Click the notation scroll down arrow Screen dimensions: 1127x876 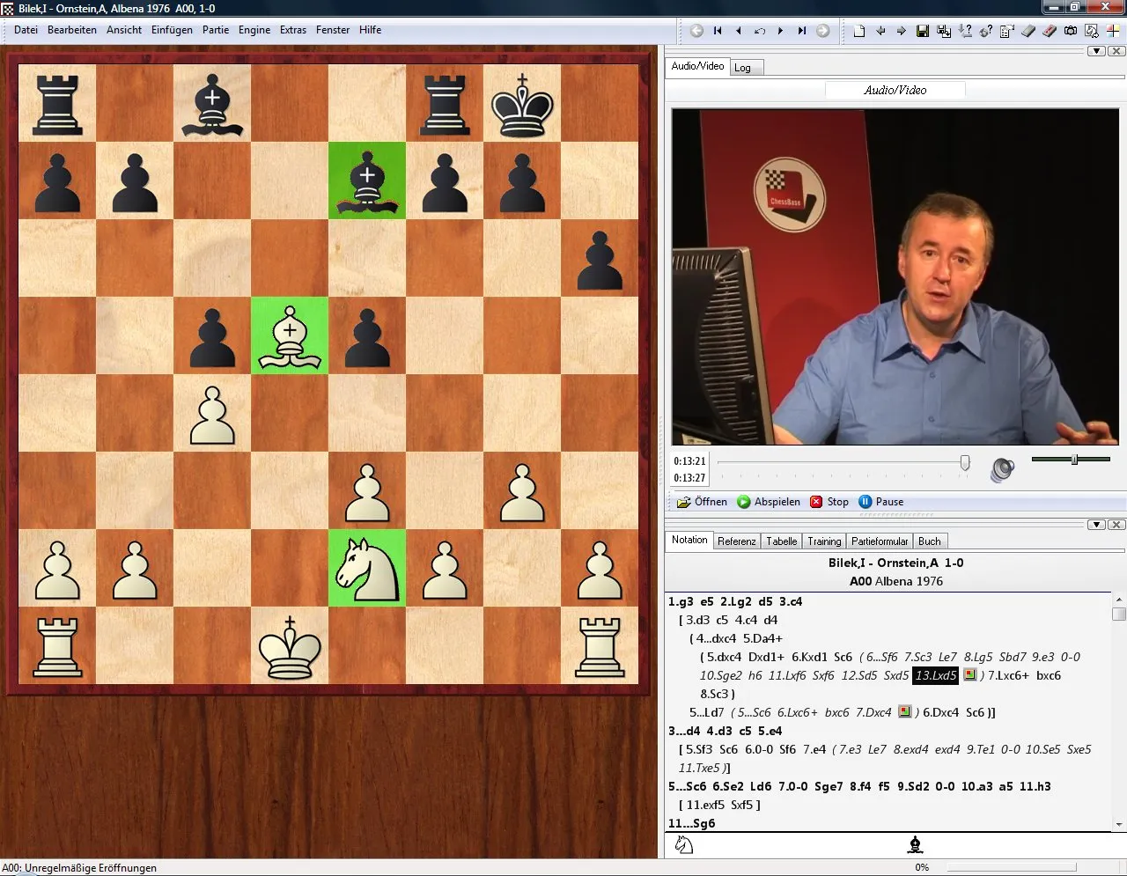click(x=1119, y=825)
